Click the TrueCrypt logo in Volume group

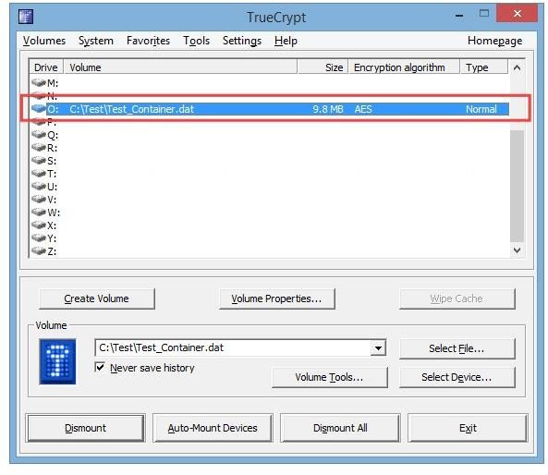(57, 361)
